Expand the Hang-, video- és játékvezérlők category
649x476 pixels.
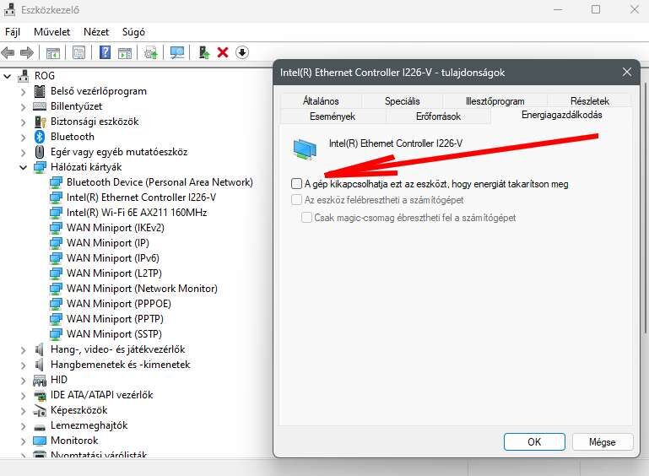tap(23, 349)
